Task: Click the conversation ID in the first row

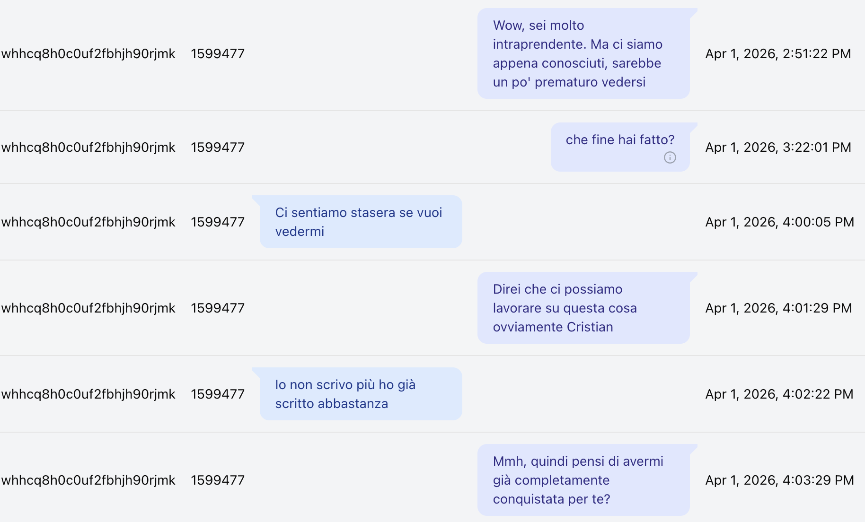Action: click(x=88, y=54)
